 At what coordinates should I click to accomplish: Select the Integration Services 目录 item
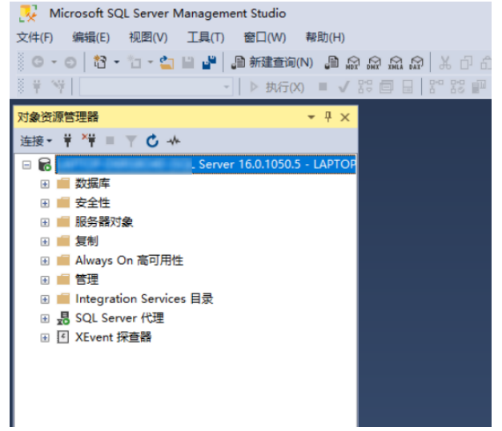point(144,298)
